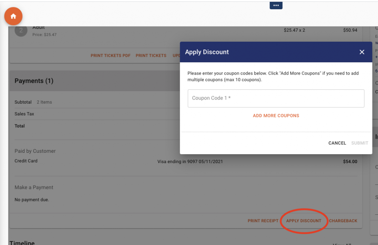Click PRINT TICKETS PDF
The height and width of the screenshot is (245, 378).
click(110, 56)
